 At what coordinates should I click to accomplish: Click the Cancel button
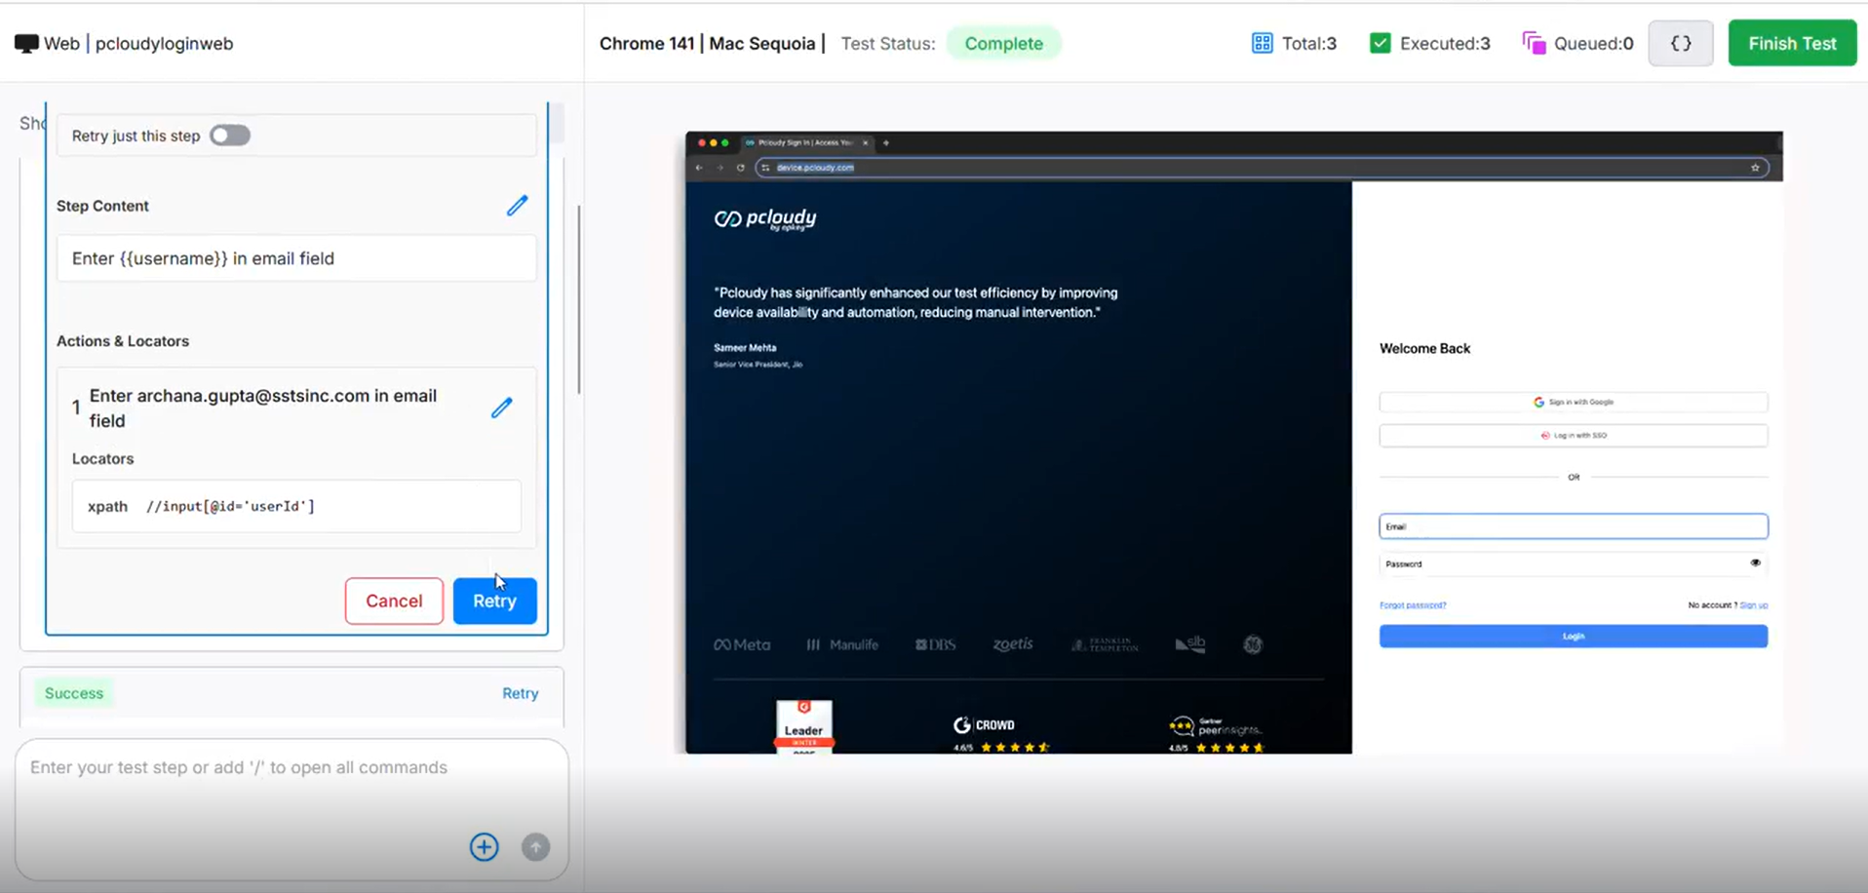pos(394,601)
